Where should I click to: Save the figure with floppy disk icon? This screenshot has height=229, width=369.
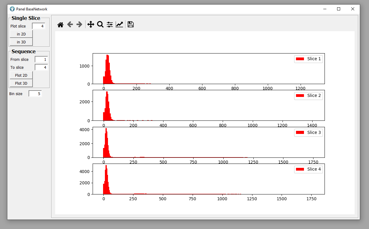131,24
